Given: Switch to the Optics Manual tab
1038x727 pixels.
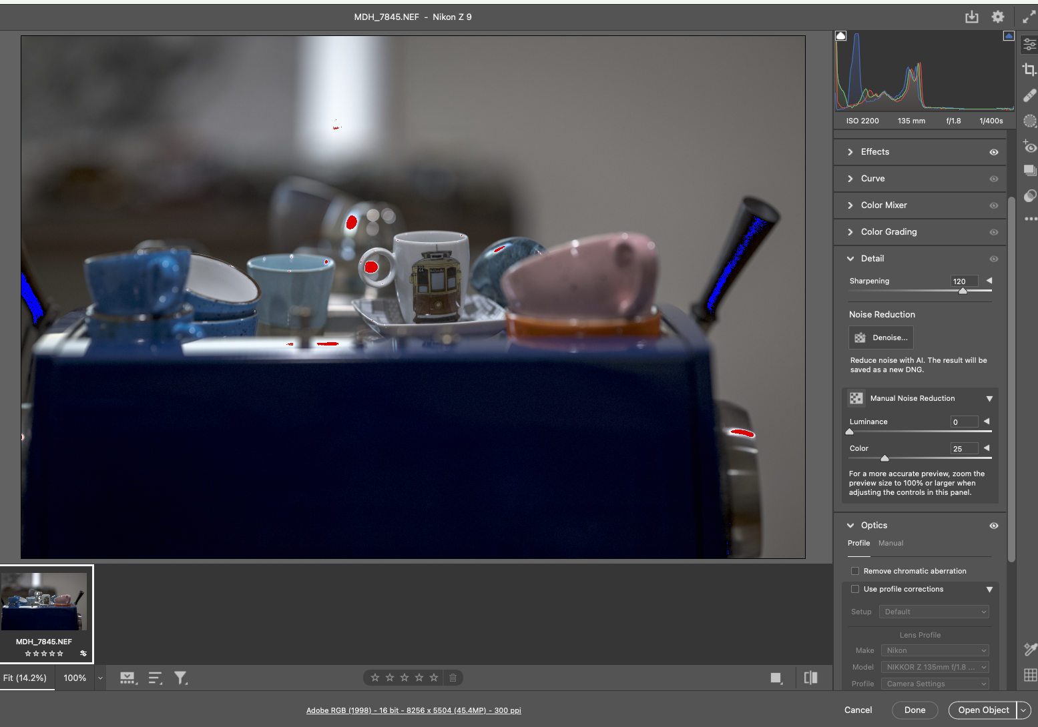Looking at the screenshot, I should [890, 543].
